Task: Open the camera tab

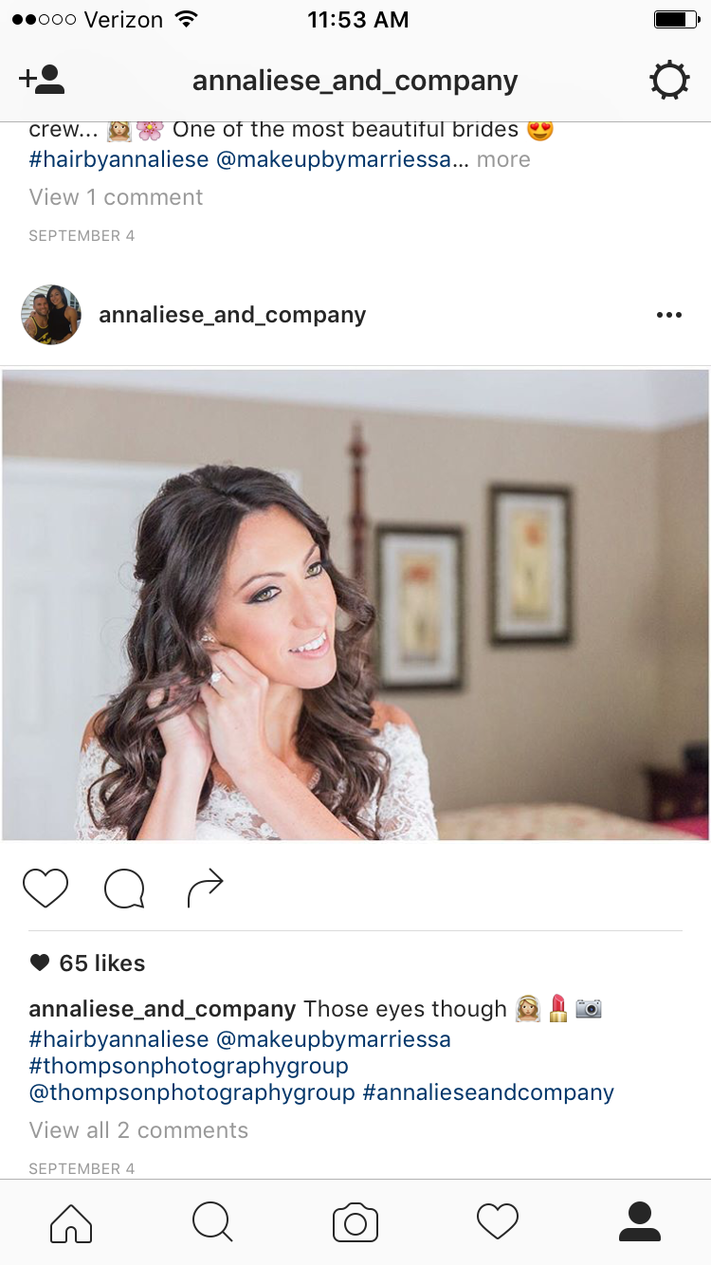Action: 355,1223
